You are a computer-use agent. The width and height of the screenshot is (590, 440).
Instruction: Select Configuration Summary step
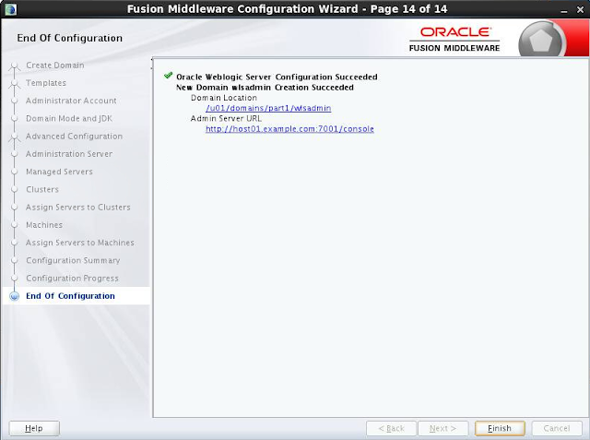pos(73,260)
